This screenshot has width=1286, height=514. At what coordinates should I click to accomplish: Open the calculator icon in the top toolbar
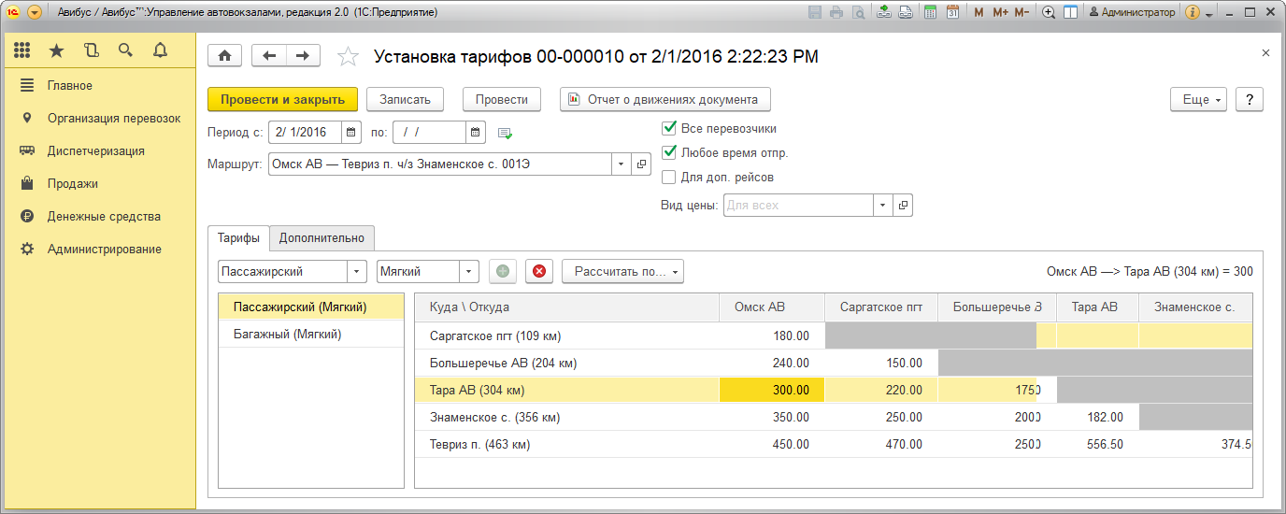pos(930,12)
